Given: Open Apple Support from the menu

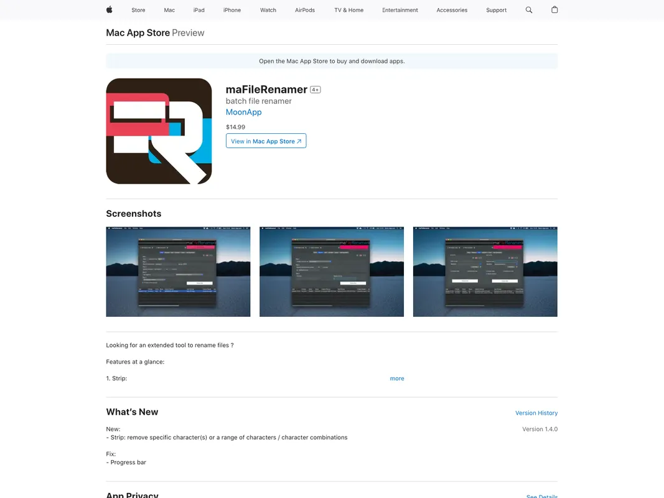Looking at the screenshot, I should [x=496, y=10].
